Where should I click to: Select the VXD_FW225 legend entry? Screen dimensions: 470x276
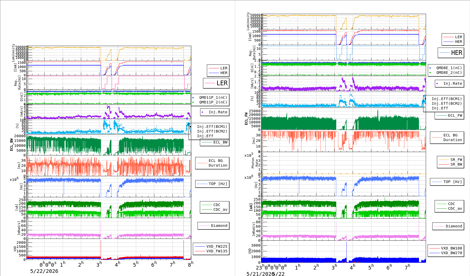coord(211,246)
